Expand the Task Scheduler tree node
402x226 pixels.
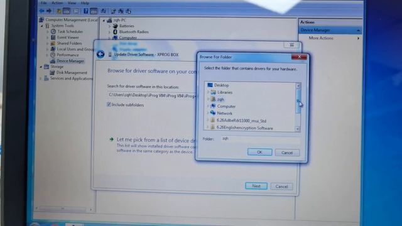48,32
